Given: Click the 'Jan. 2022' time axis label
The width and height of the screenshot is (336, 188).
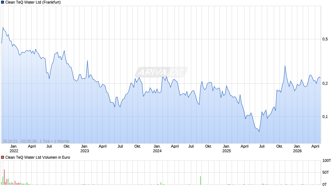Looking at the screenshot, I should pyautogui.click(x=14, y=149).
